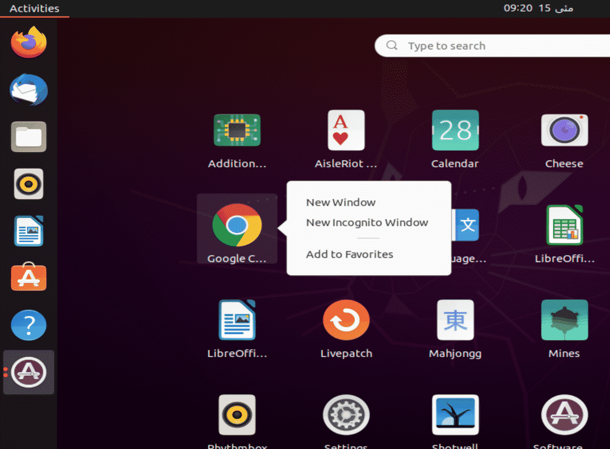The image size is (610, 449).
Task: Open Mahjongg game icon
Action: click(x=455, y=320)
